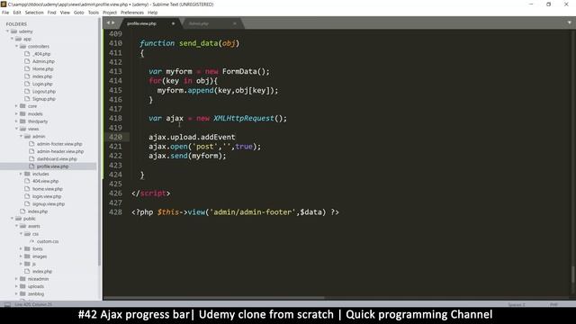Screen dimensions: 576x324
Task: Open the View menu
Action: click(65, 13)
